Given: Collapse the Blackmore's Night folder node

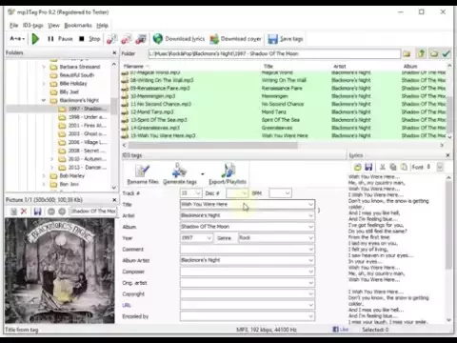Looking at the screenshot, I should tap(44, 100).
